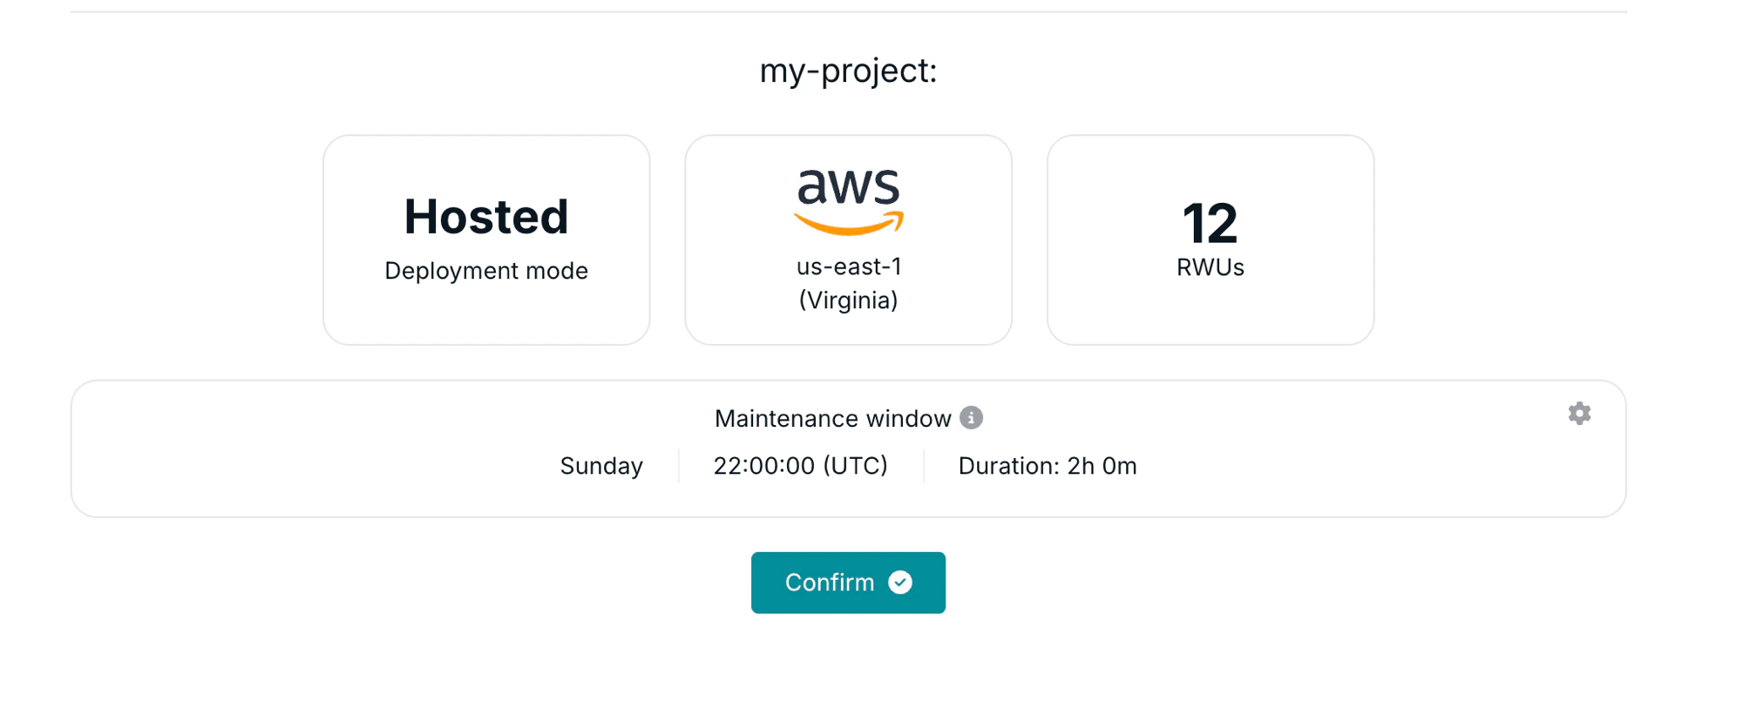Select the us-east-1 region card
This screenshot has height=715, width=1743.
coord(847,239)
